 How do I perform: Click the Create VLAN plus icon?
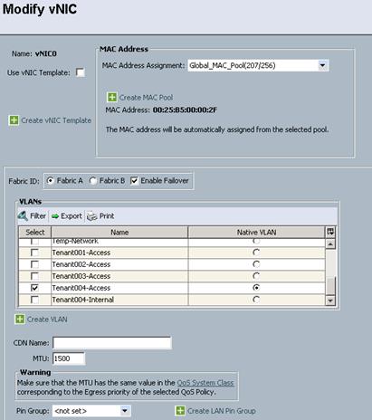pos(20,320)
